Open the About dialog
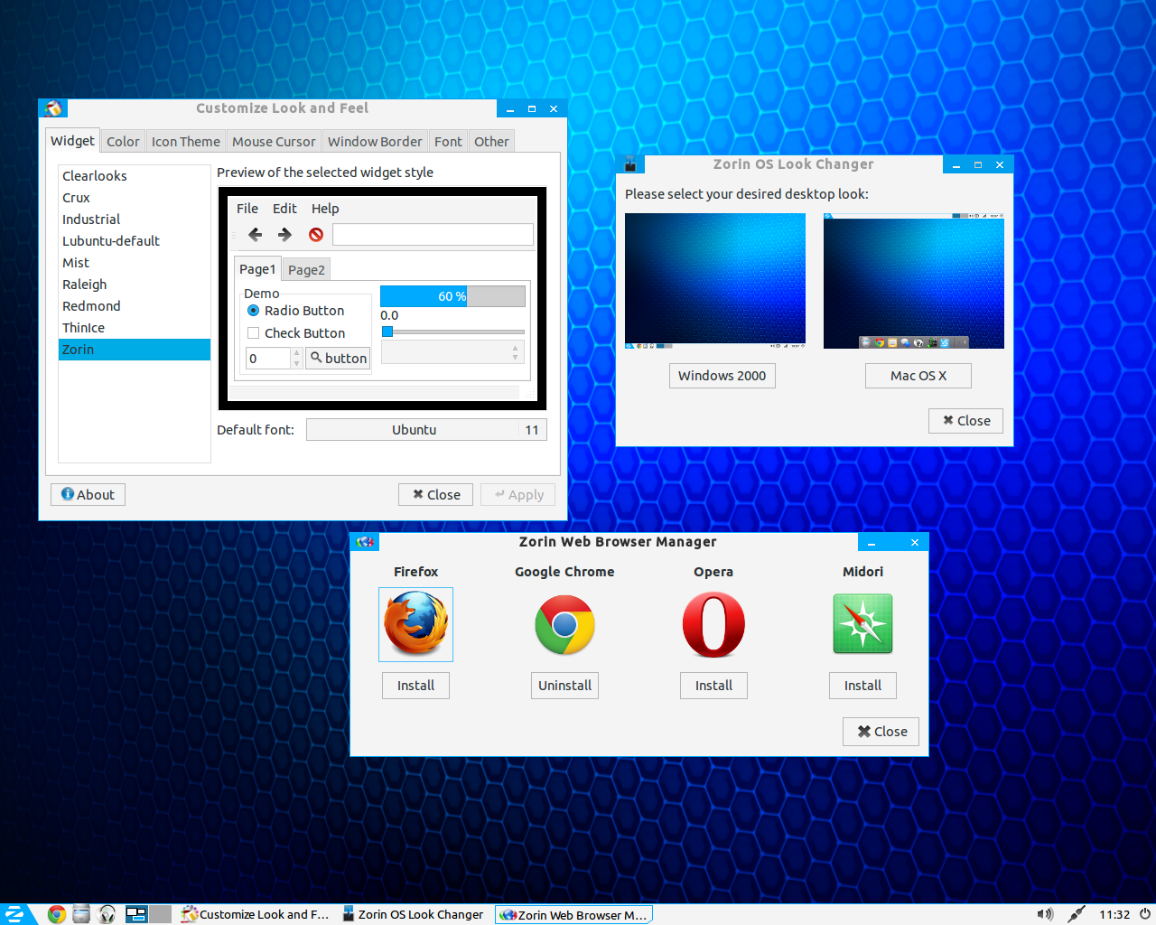The width and height of the screenshot is (1156, 925). pyautogui.click(x=88, y=495)
